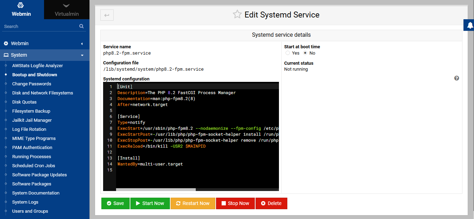Open Software Package Updates
Screen dimensions: 474x219
pos(39,175)
